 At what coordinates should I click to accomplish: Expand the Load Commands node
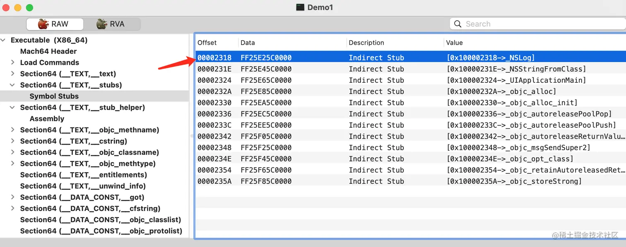(x=13, y=62)
